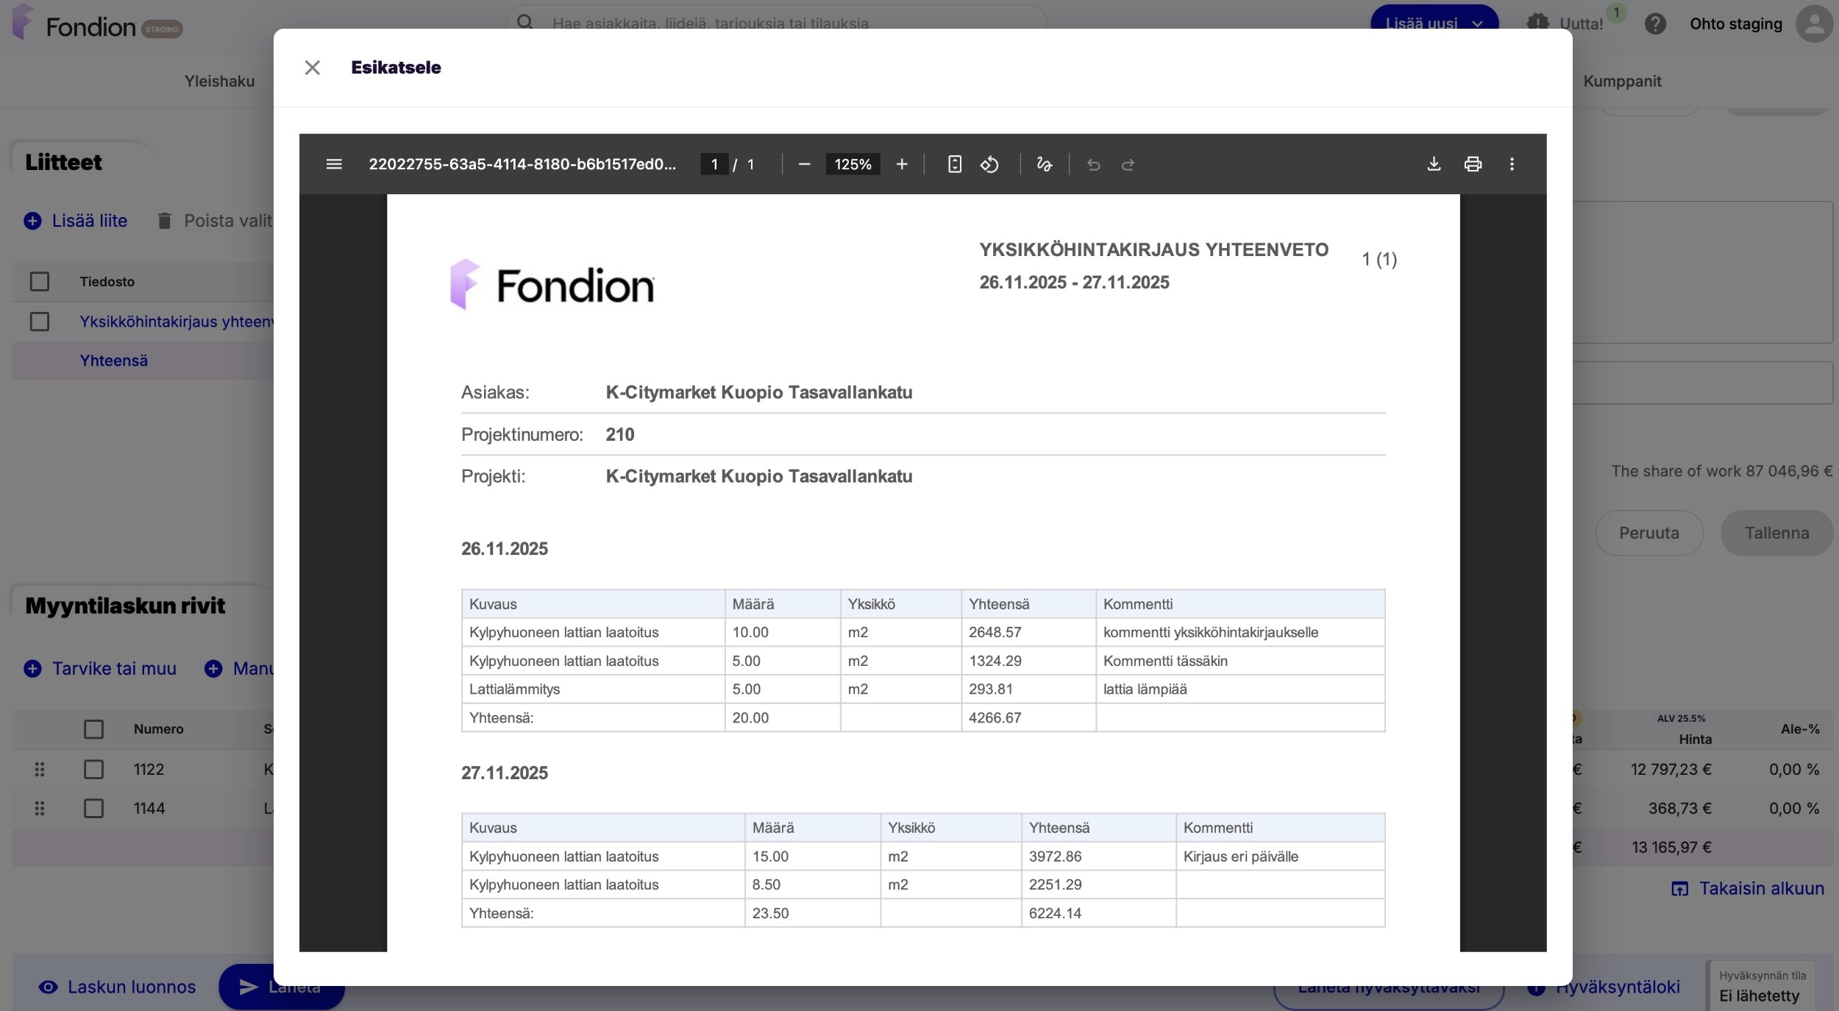Image resolution: width=1839 pixels, height=1011 pixels.
Task: Print the previewed PDF document
Action: (1473, 164)
